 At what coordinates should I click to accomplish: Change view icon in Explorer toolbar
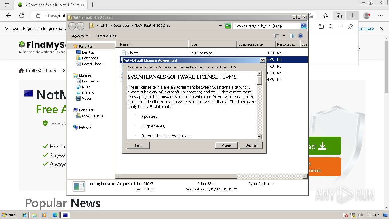point(276,36)
